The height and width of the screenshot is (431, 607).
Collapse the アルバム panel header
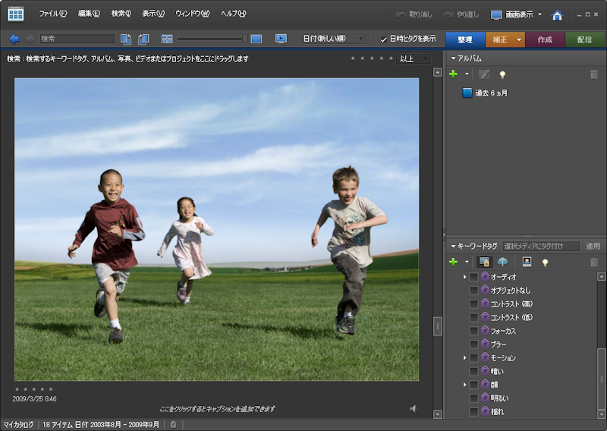[x=454, y=58]
